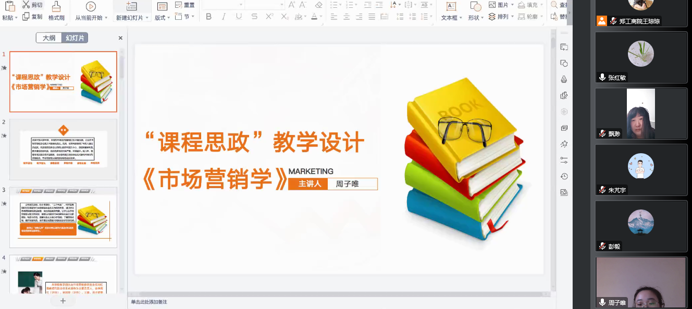
Task: Open the Layout (版式) dropdown
Action: pos(168,18)
